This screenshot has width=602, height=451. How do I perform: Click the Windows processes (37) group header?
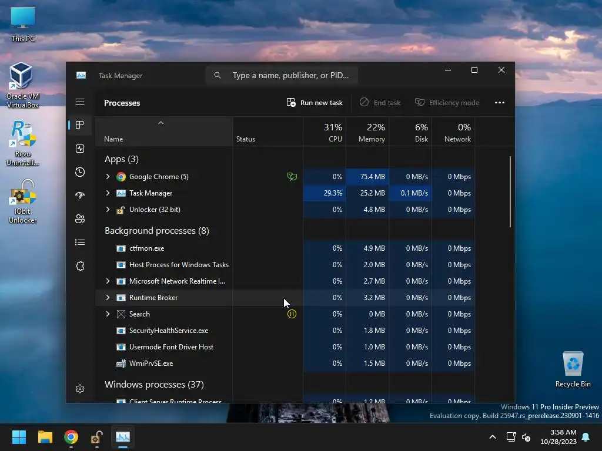coord(154,384)
